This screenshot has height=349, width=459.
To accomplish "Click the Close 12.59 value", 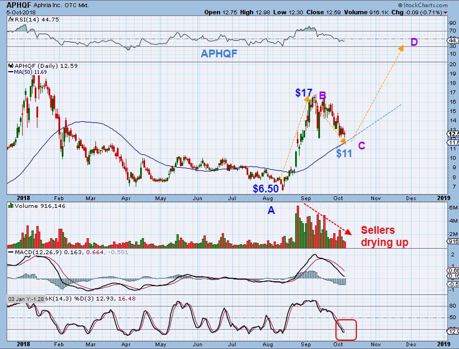I will click(324, 12).
